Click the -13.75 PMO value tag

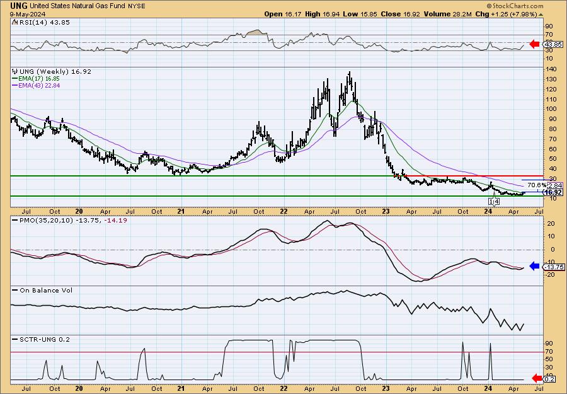tap(554, 267)
